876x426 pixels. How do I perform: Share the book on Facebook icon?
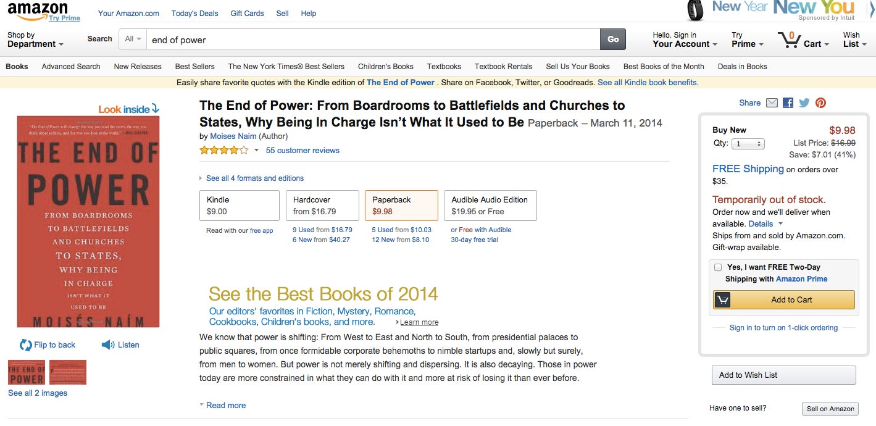788,103
